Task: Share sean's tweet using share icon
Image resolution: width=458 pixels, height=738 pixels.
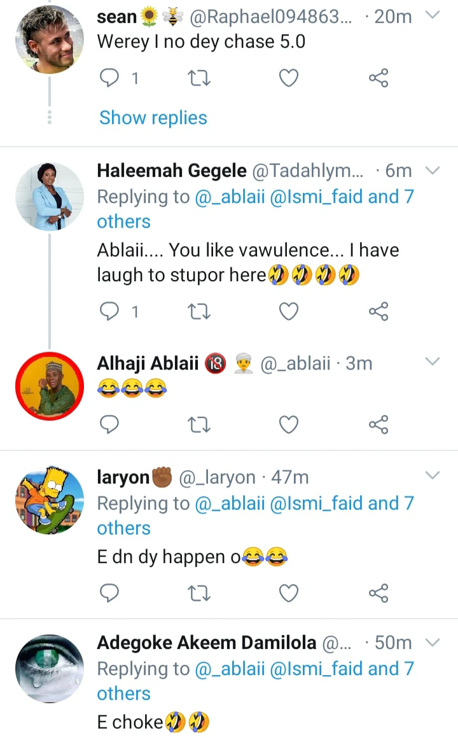Action: point(378,78)
